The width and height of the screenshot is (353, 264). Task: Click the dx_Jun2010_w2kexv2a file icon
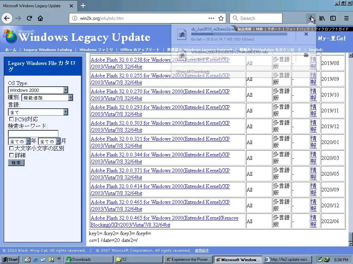pyautogui.click(x=182, y=35)
